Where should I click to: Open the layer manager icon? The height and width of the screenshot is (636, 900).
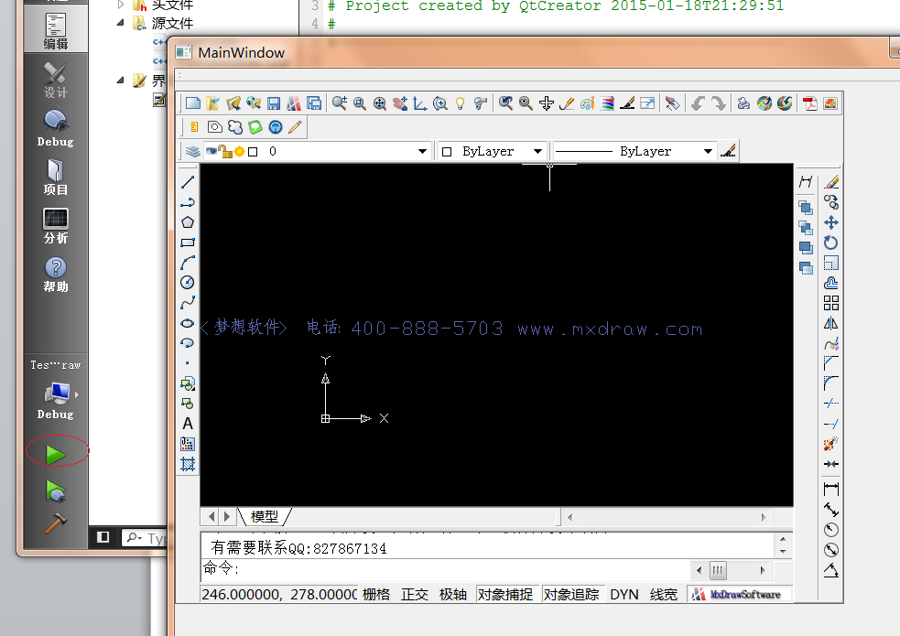(x=193, y=151)
